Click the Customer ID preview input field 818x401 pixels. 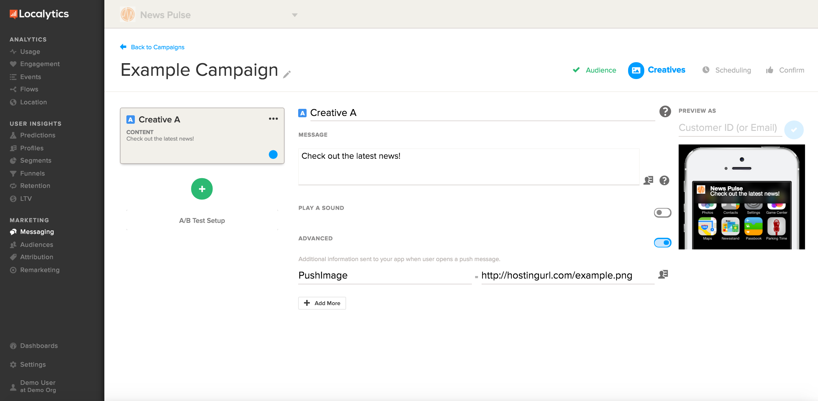728,128
